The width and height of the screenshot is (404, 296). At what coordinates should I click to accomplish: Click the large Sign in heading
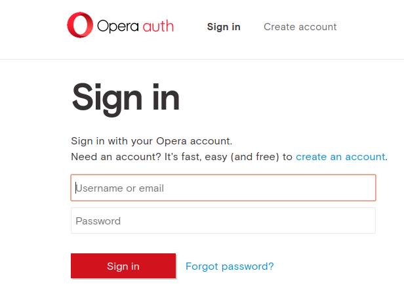click(x=125, y=98)
